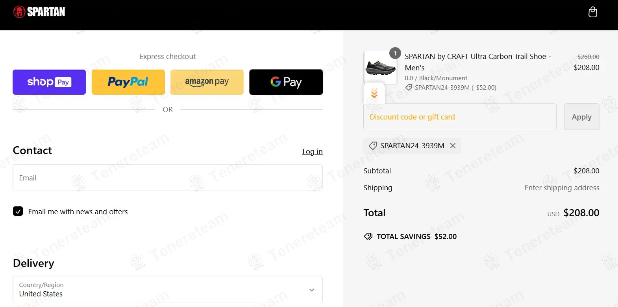Click the Log in link
This screenshot has width=618, height=307.
pyautogui.click(x=312, y=152)
